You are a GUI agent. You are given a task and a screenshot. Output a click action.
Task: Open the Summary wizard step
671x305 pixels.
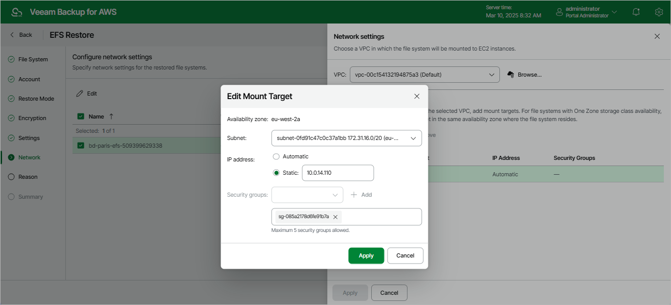click(x=31, y=197)
